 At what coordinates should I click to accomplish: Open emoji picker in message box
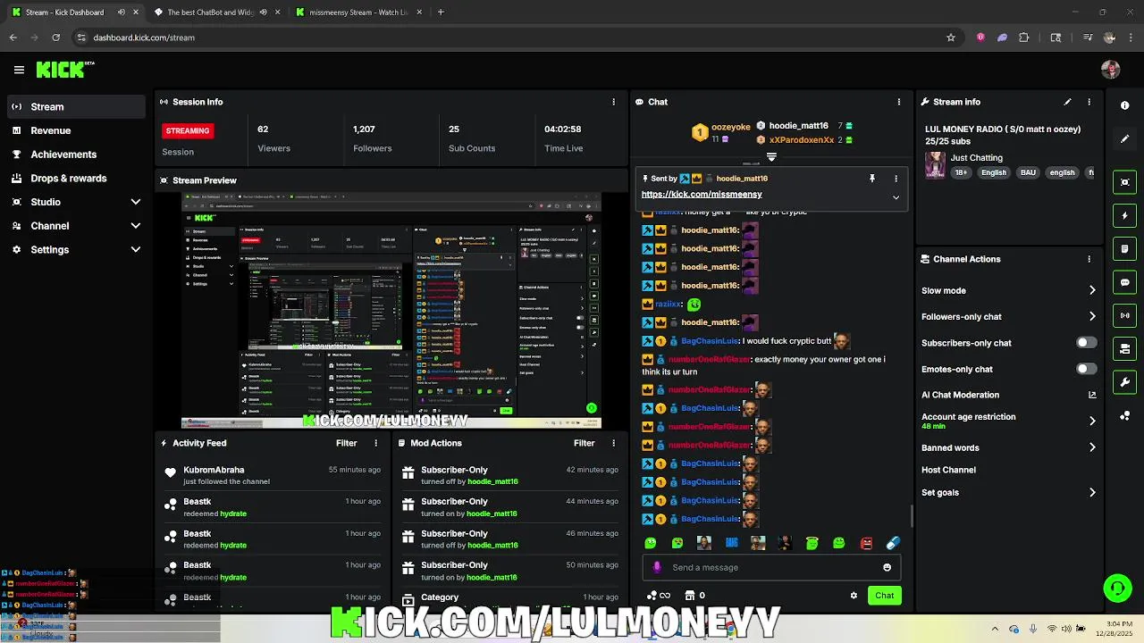(x=887, y=567)
